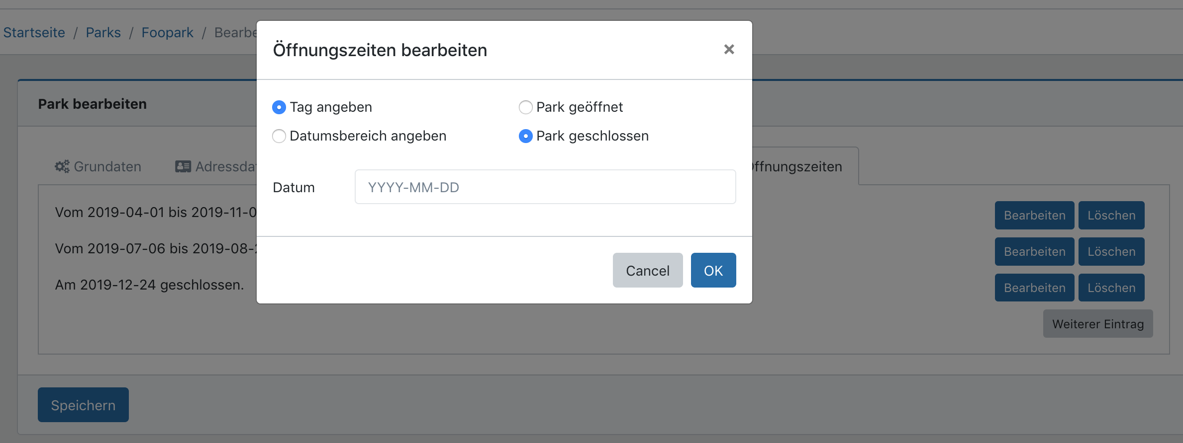Open the Grundaten tab
Viewport: 1183px width, 443px height.
tap(107, 166)
